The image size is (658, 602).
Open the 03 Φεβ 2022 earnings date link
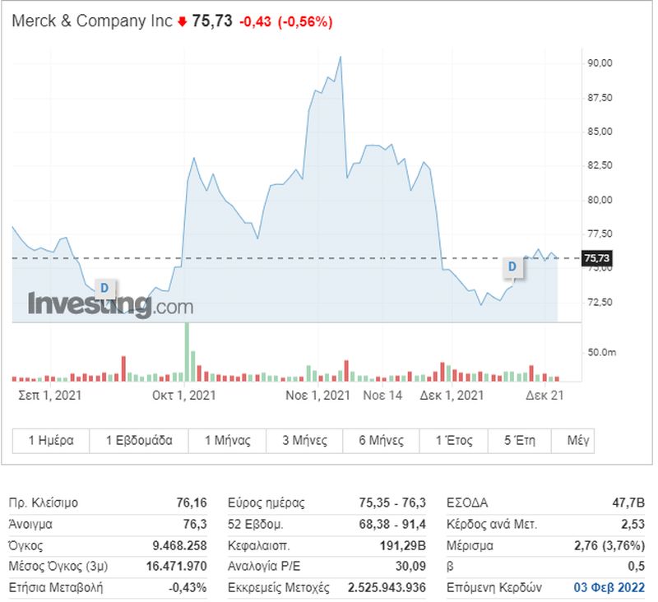[x=609, y=587]
